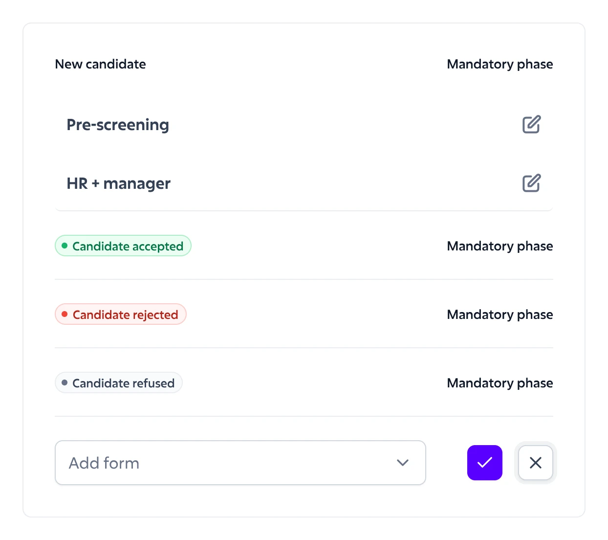Click the red dot on rejected badge

pos(65,314)
